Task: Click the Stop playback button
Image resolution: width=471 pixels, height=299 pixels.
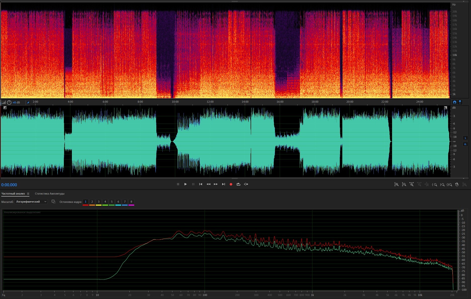Action: 178,184
